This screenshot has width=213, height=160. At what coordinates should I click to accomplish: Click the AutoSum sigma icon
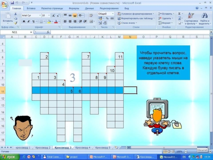pyautogui.click(x=179, y=14)
